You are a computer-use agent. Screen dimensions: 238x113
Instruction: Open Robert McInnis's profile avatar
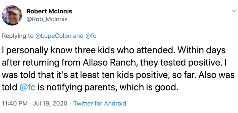click(12, 15)
